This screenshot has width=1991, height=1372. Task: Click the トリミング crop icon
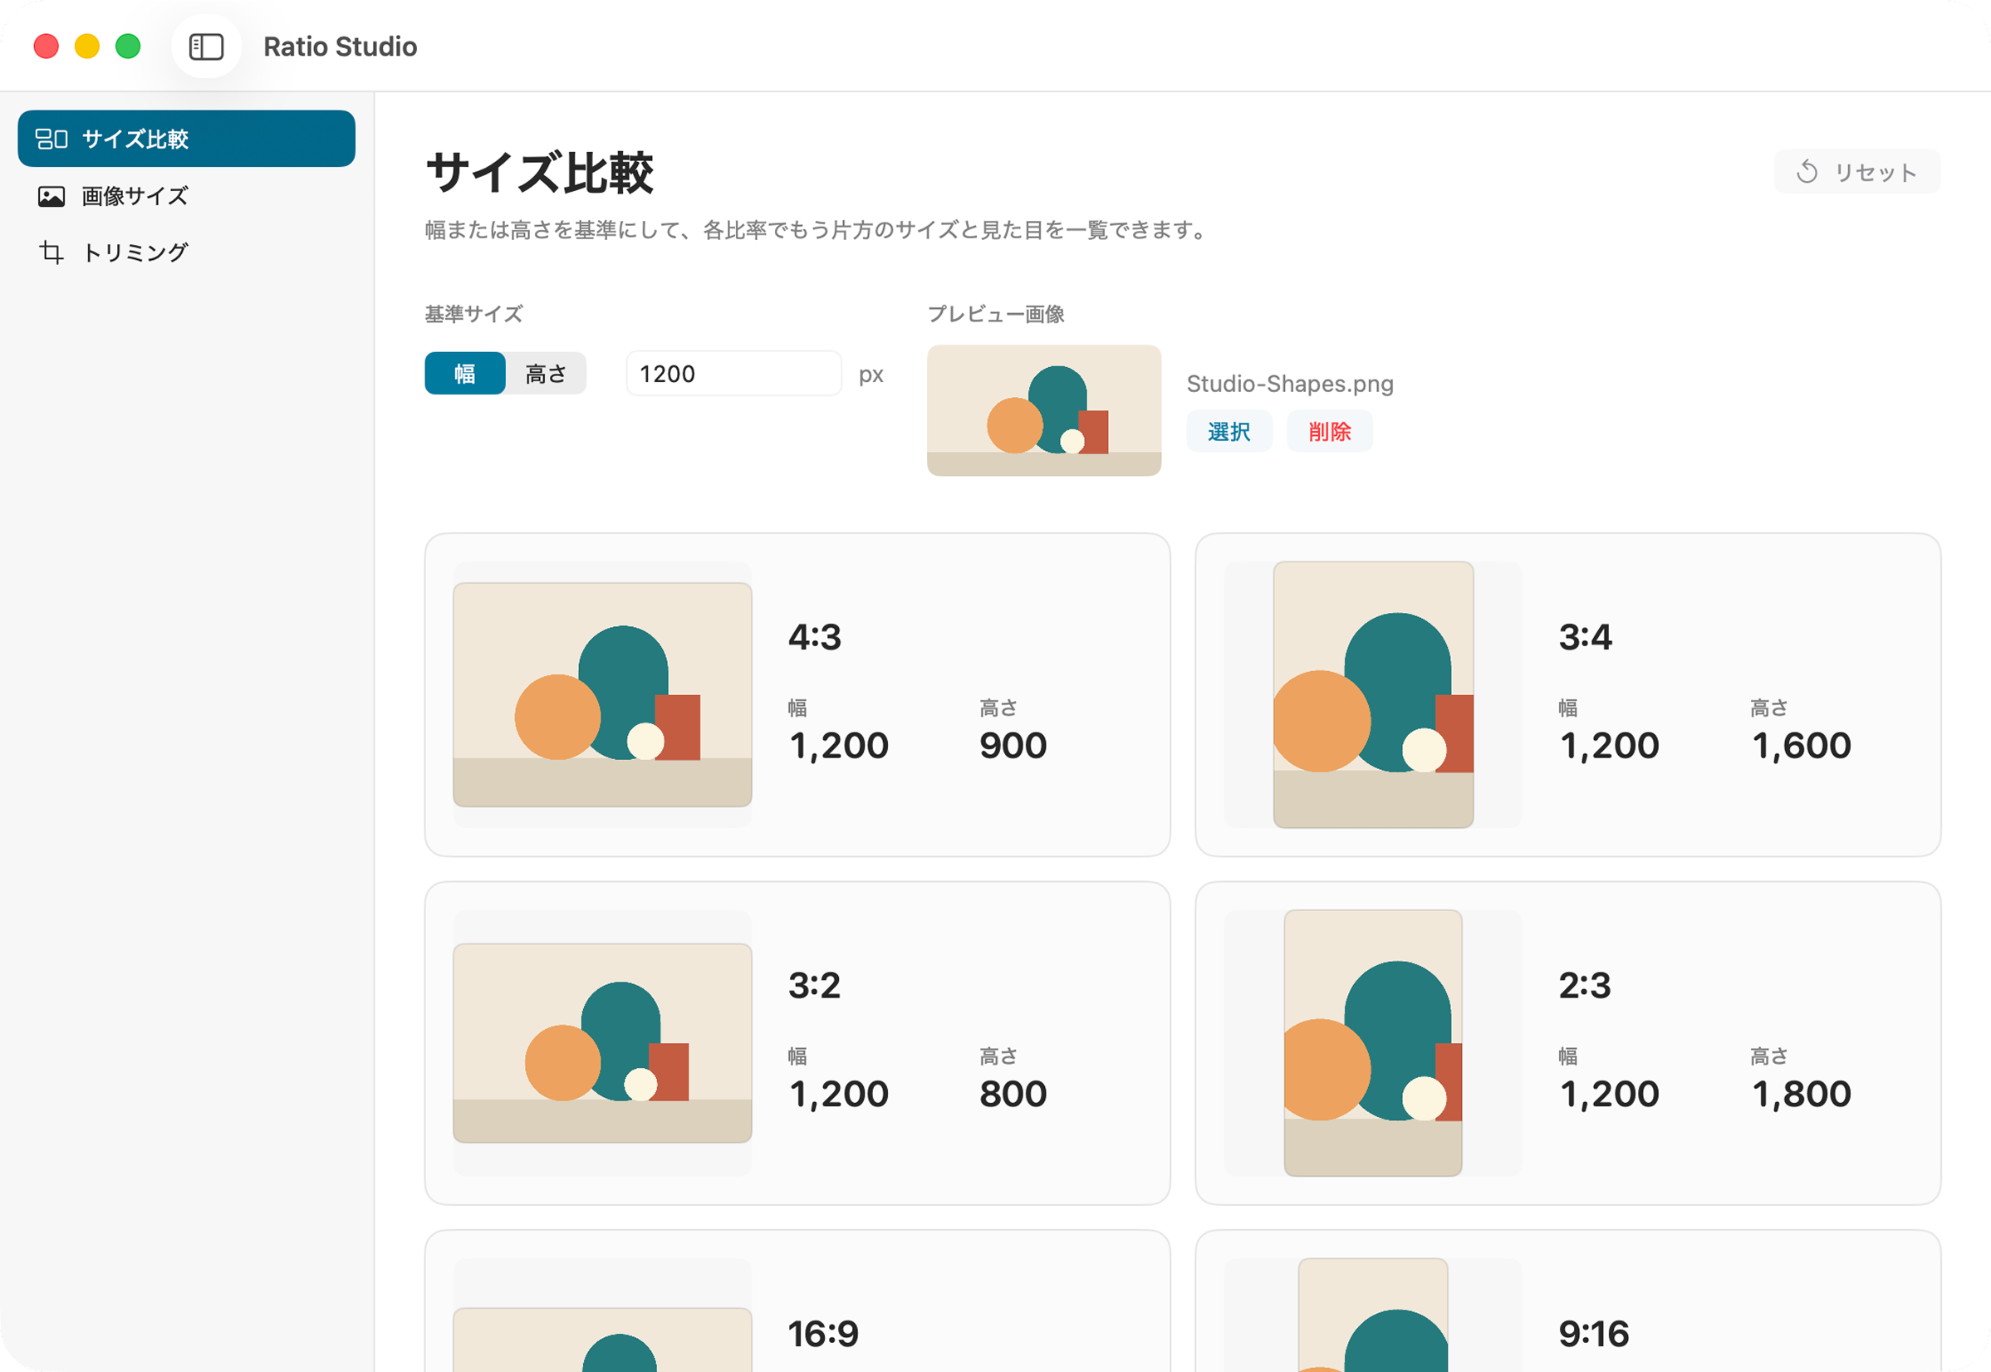coord(51,252)
